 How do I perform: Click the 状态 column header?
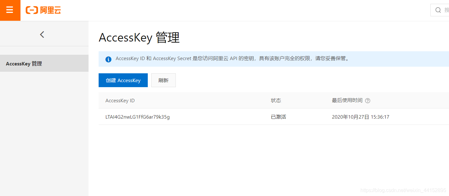pyautogui.click(x=276, y=100)
